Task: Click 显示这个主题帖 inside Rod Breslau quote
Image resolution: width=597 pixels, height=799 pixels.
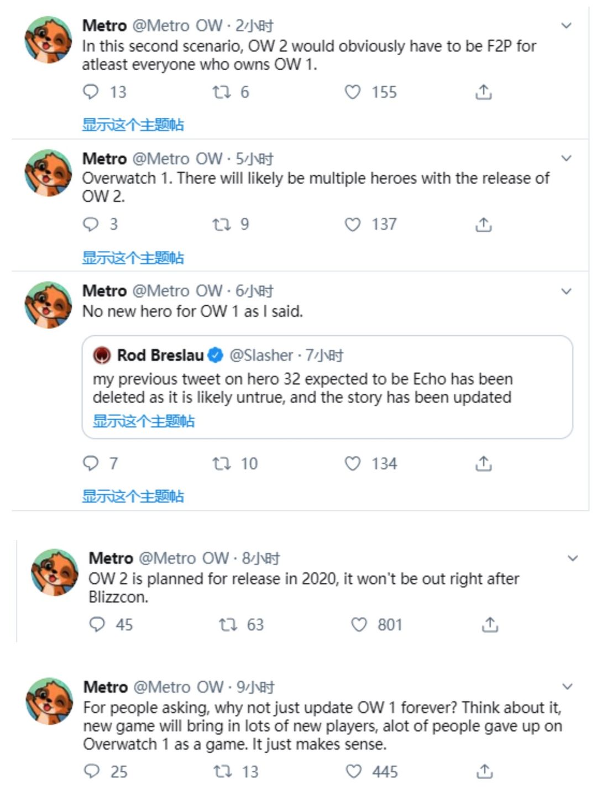Action: [143, 421]
